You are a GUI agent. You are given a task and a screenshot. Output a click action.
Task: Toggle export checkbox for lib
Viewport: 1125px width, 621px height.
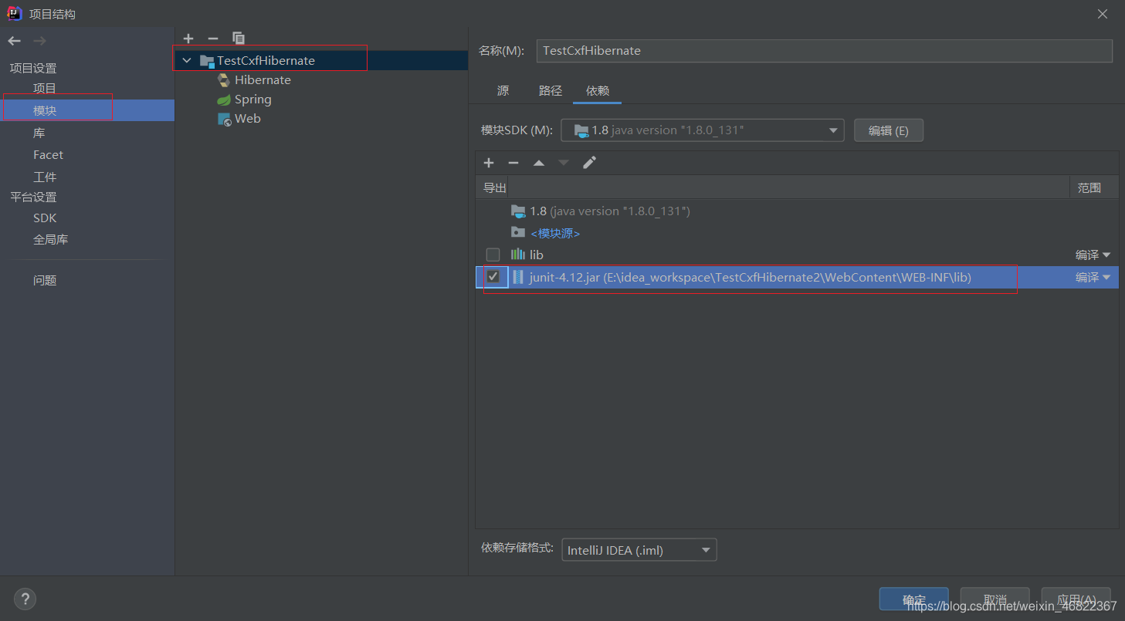493,255
